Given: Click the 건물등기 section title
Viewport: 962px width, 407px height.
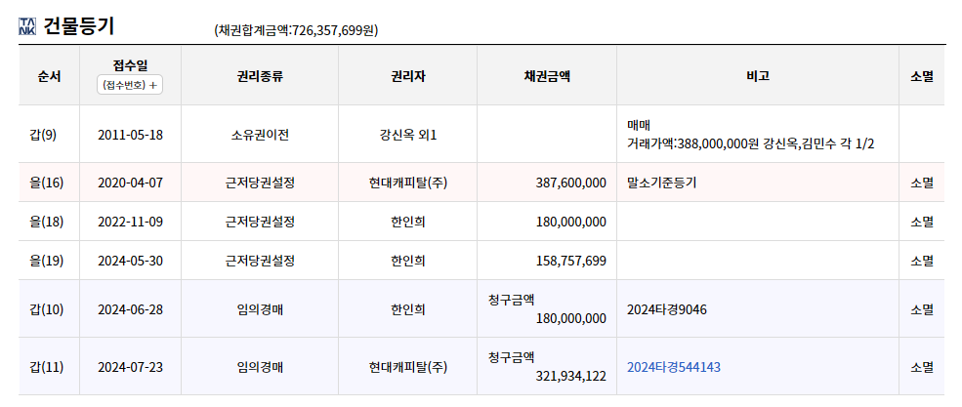Looking at the screenshot, I should 78,27.
